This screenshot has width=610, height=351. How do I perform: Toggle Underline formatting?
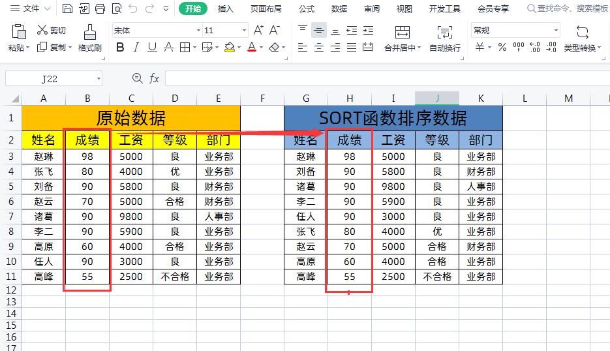(x=152, y=47)
